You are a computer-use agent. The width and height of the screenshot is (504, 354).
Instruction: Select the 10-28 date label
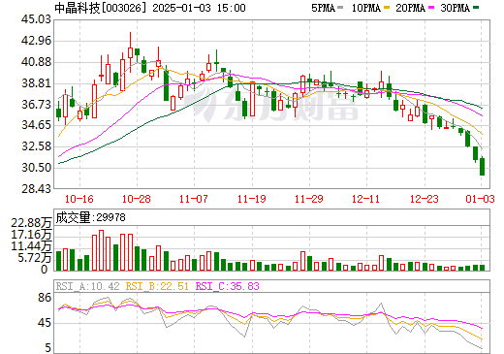point(137,199)
